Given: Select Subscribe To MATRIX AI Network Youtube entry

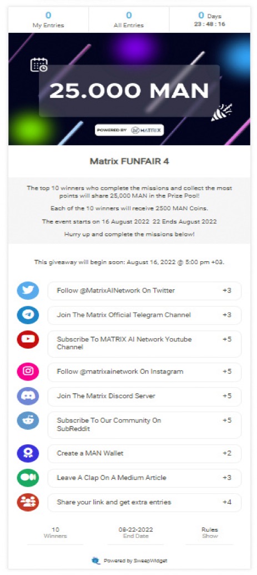Looking at the screenshot, I should [145, 344].
